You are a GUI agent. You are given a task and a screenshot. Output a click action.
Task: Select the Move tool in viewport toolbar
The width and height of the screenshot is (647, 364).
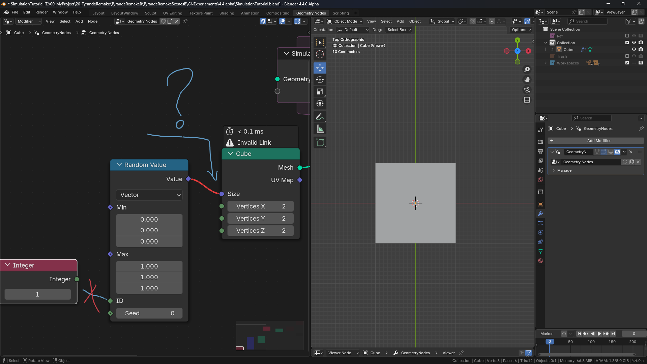(x=320, y=68)
